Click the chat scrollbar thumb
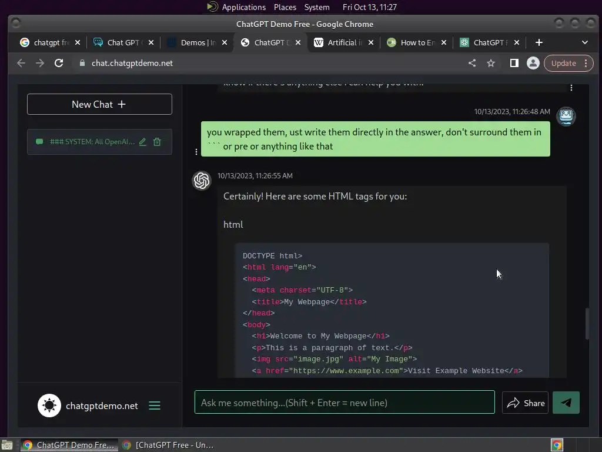 pyautogui.click(x=587, y=324)
